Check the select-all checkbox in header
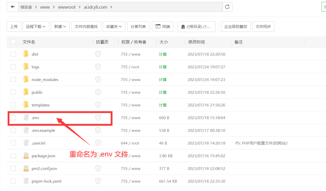 pyautogui.click(x=13, y=42)
